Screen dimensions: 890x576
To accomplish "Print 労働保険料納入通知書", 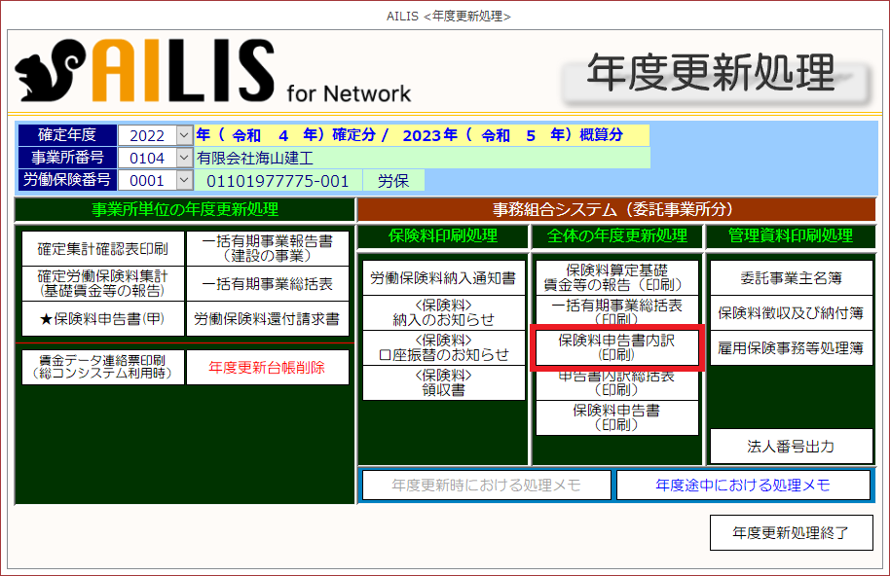I will point(443,278).
